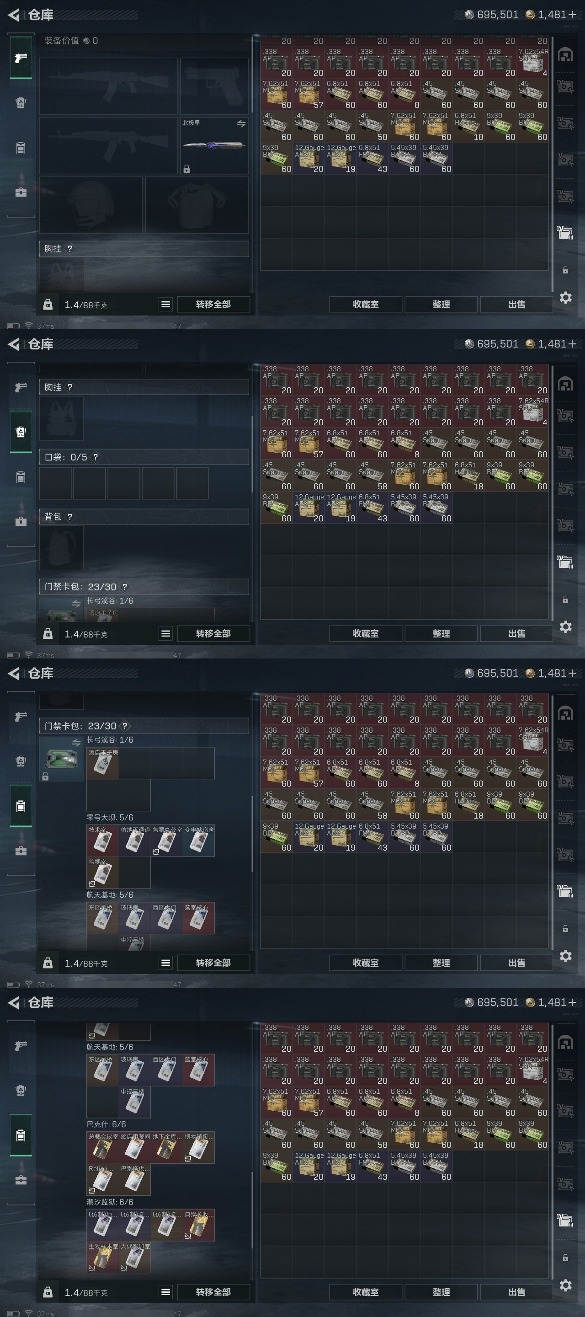Select highlighted chest rig tab beside 口袋 section
The height and width of the screenshot is (1317, 585).
click(21, 432)
